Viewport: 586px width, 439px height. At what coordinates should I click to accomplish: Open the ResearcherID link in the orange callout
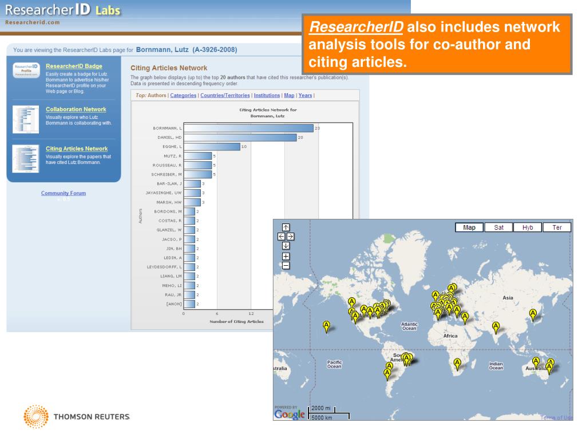click(356, 27)
